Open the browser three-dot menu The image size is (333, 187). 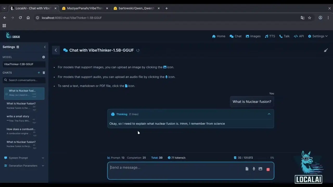pos(328,18)
